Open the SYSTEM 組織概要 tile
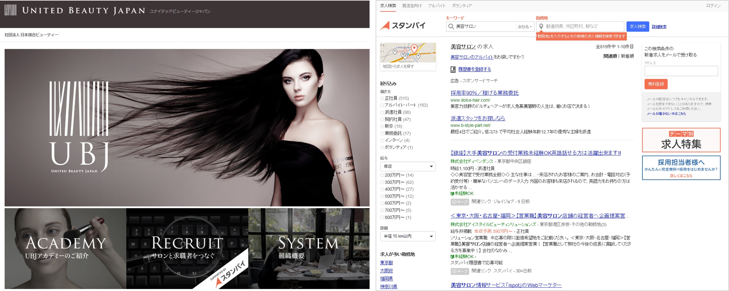 pyautogui.click(x=309, y=249)
